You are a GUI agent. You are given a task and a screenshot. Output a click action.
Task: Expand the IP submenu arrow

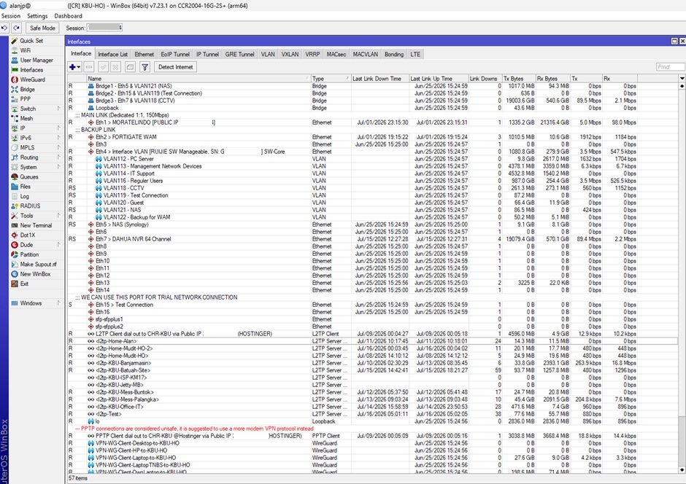58,128
